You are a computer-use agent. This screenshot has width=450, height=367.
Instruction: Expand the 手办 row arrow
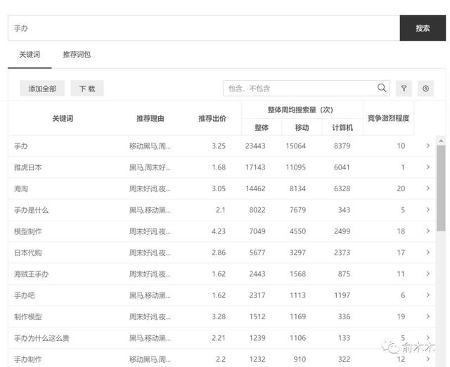click(427, 146)
